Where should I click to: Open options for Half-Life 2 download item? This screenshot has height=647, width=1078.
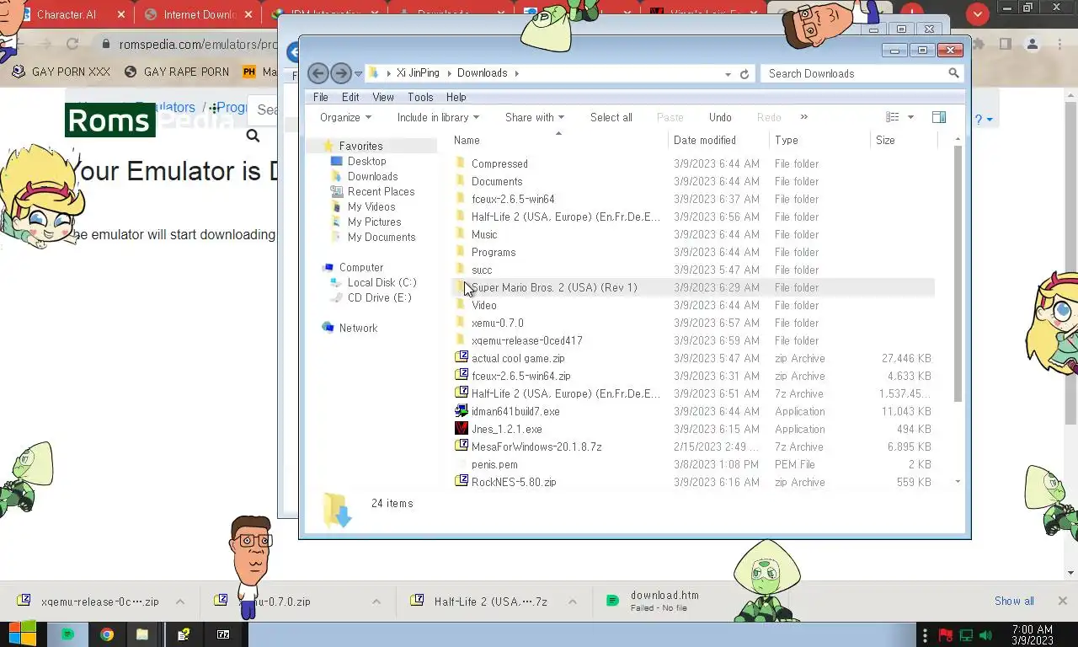[x=572, y=602]
